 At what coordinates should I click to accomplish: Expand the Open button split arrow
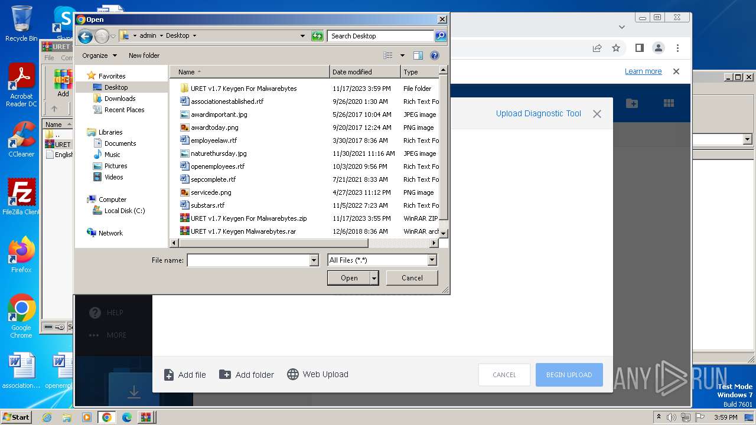(x=374, y=278)
